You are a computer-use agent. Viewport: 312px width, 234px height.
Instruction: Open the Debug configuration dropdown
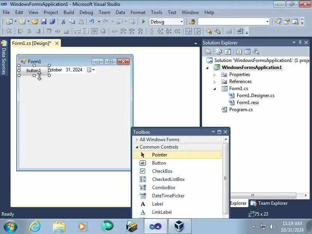pos(181,22)
